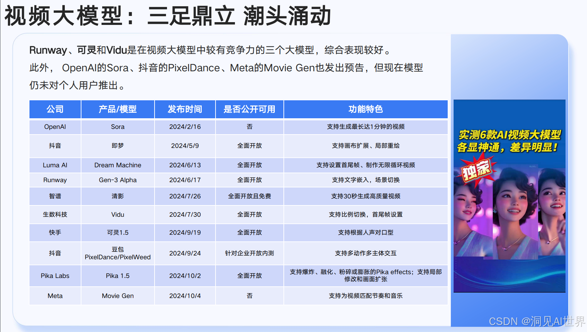587x332 pixels.
Task: Click 支持生成最长达1分钟的视频 cell
Action: coord(366,127)
